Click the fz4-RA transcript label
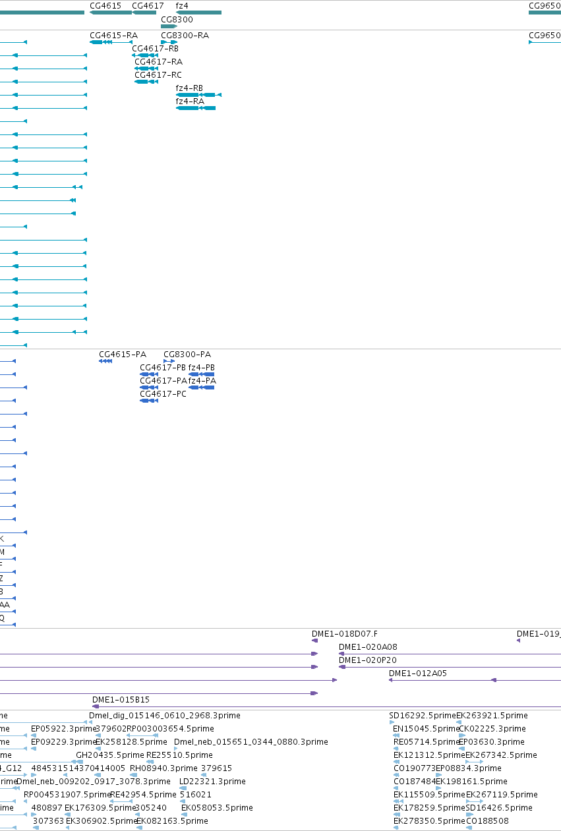The image size is (561, 831). (x=190, y=101)
